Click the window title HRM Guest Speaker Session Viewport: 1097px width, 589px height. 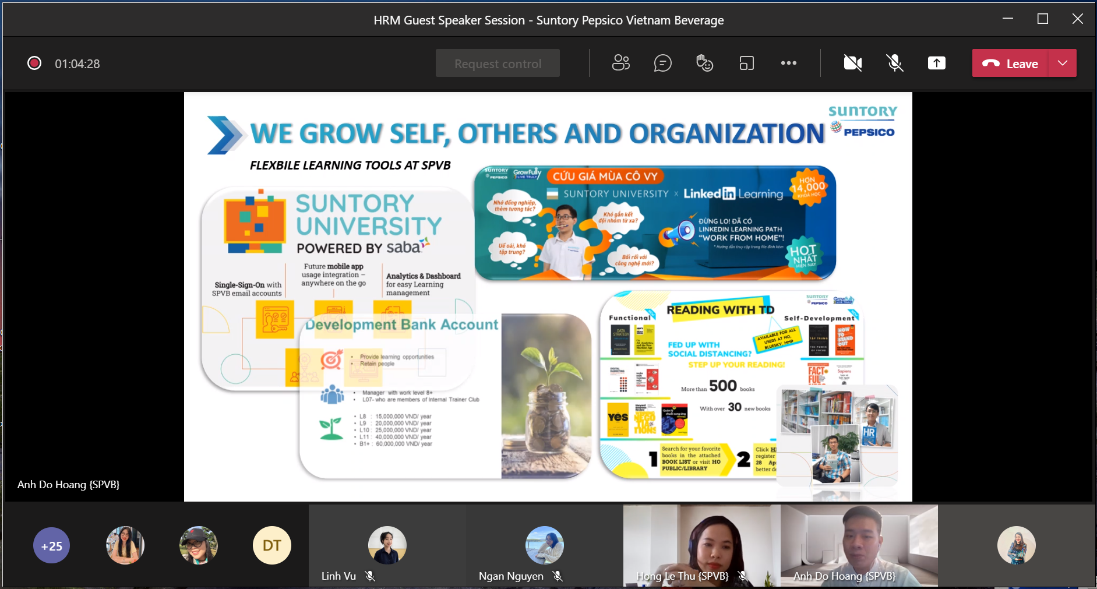[549, 20]
